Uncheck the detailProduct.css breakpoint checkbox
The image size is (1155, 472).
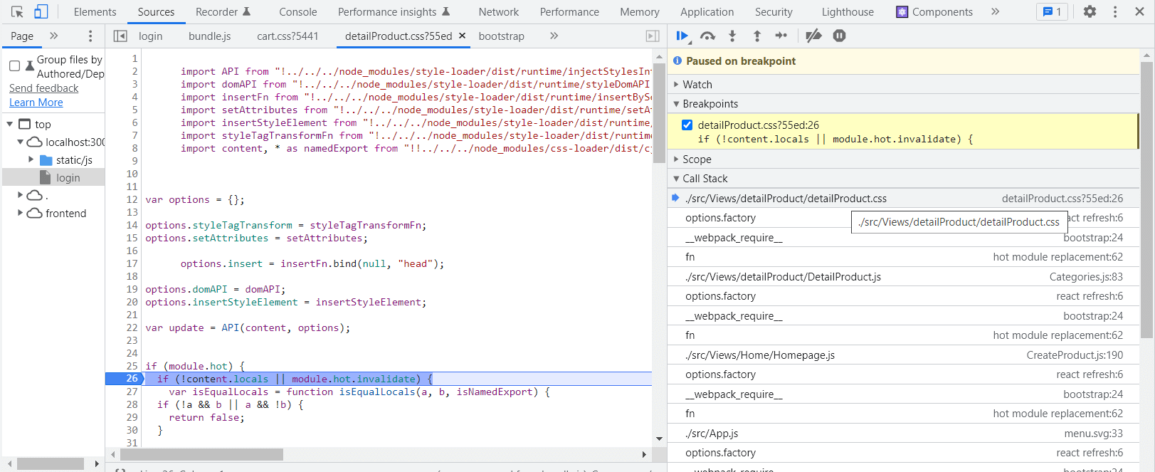(x=687, y=125)
